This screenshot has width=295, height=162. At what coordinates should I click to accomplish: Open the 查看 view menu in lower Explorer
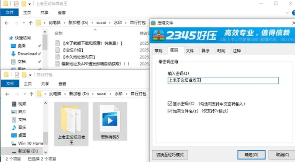point(62,84)
